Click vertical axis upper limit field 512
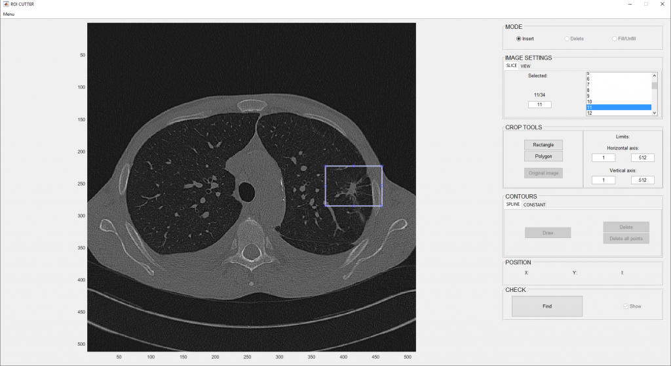This screenshot has height=366, width=671. click(642, 180)
